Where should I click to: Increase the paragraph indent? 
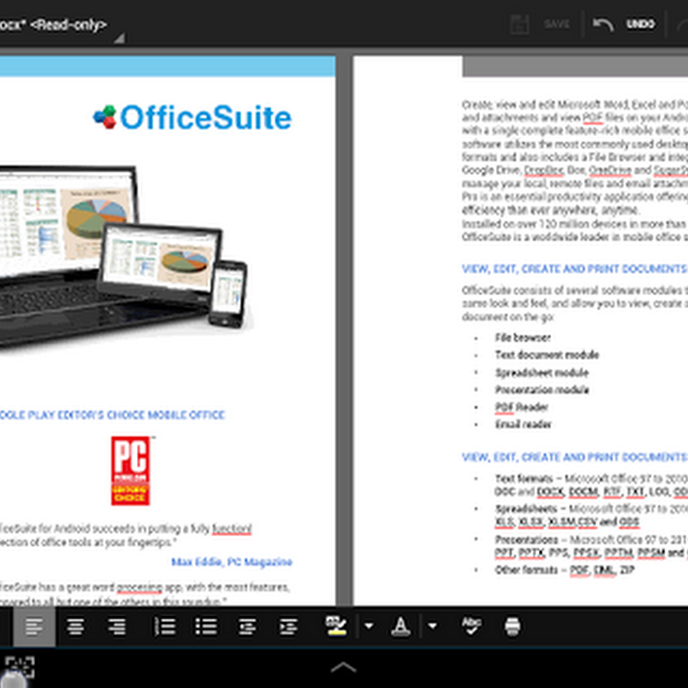point(289,627)
